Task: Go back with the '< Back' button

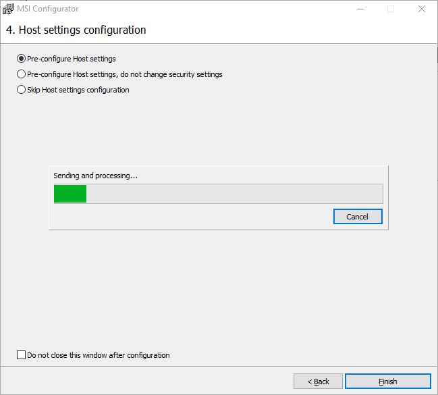Action: point(318,381)
